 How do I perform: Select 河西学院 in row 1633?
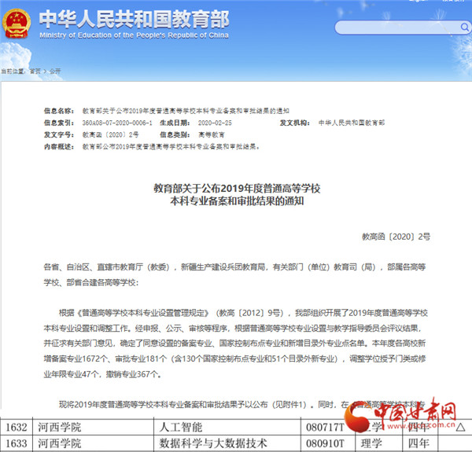tap(59, 443)
